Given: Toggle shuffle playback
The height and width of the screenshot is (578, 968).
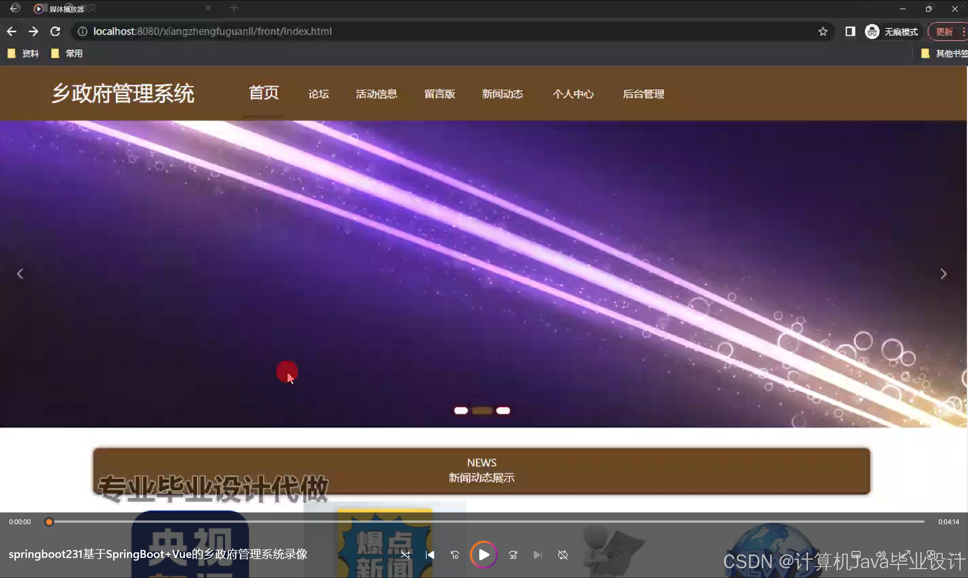Looking at the screenshot, I should pyautogui.click(x=405, y=555).
